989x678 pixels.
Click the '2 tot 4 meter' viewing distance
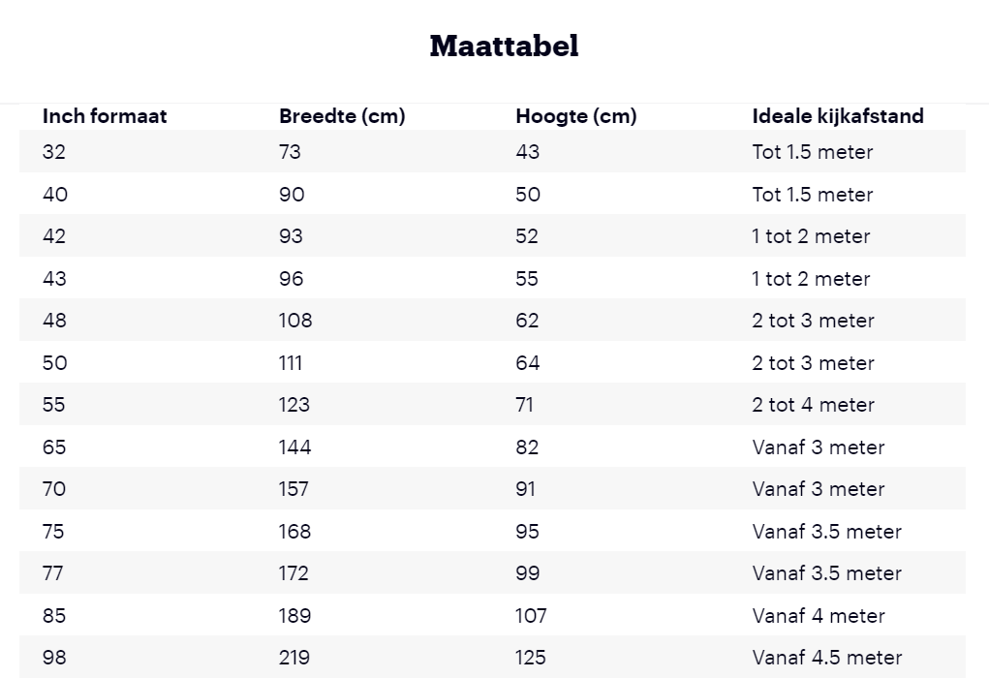(813, 405)
